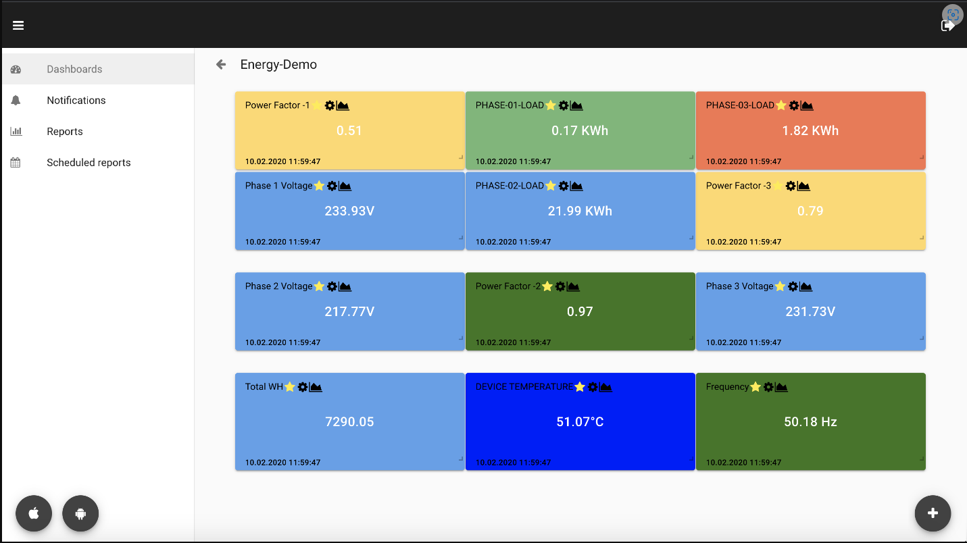Toggle favorite star on Phase 1 Voltage
The width and height of the screenshot is (967, 543).
pyautogui.click(x=319, y=186)
